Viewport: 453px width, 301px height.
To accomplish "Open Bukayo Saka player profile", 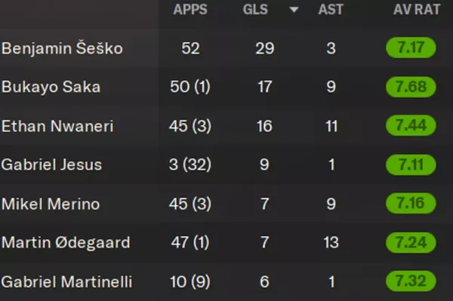I will 51,87.
